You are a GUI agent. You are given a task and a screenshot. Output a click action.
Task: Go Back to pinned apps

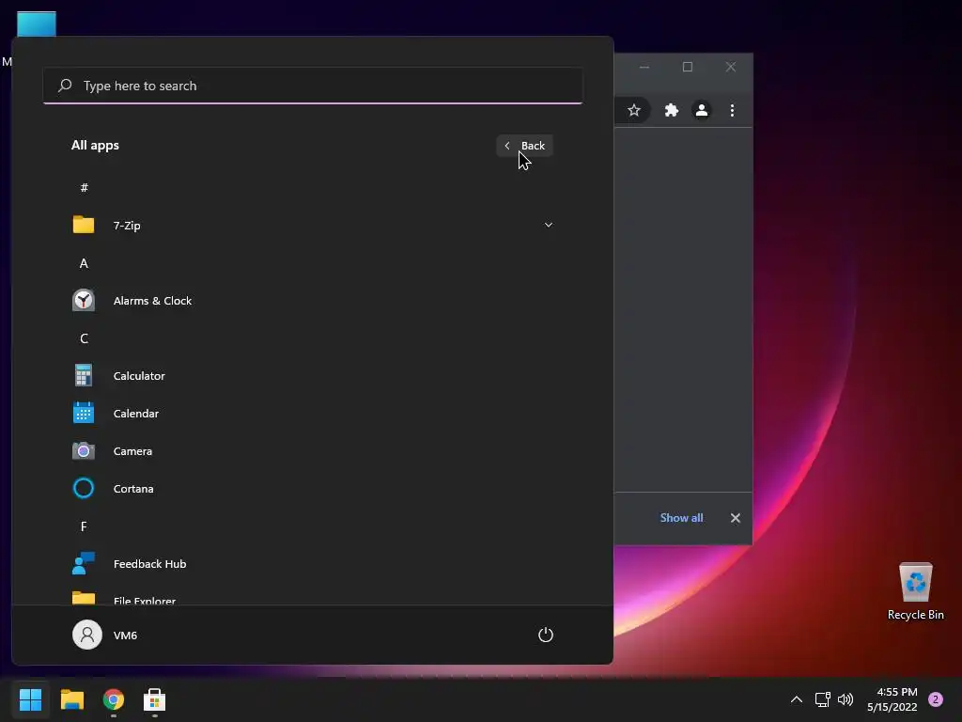524,146
